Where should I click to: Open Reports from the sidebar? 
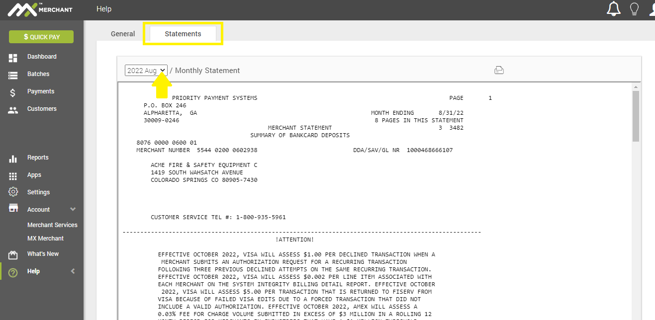38,158
